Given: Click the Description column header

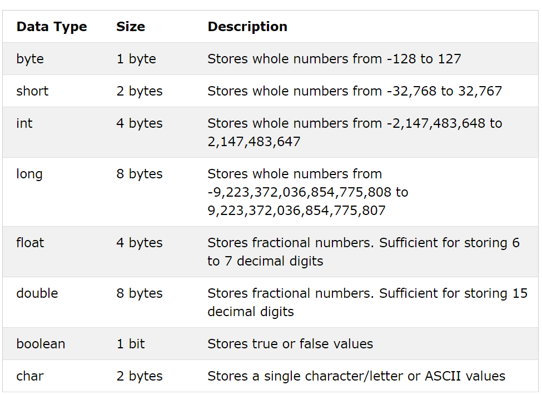Looking at the screenshot, I should [247, 27].
